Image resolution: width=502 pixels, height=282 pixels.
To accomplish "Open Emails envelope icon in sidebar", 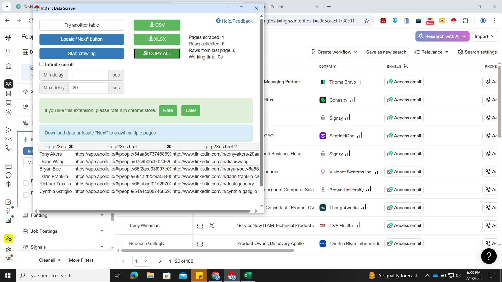I will [8, 139].
